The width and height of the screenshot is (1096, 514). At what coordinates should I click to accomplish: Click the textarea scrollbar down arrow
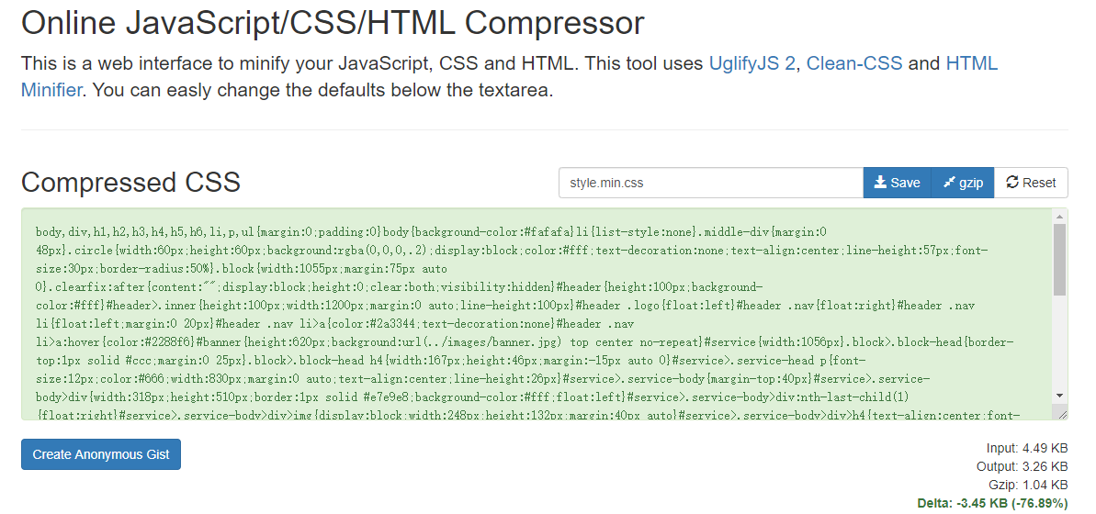[x=1060, y=395]
